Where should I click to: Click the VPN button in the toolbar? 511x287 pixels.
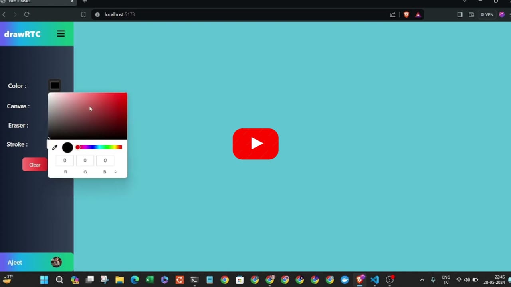(x=487, y=14)
